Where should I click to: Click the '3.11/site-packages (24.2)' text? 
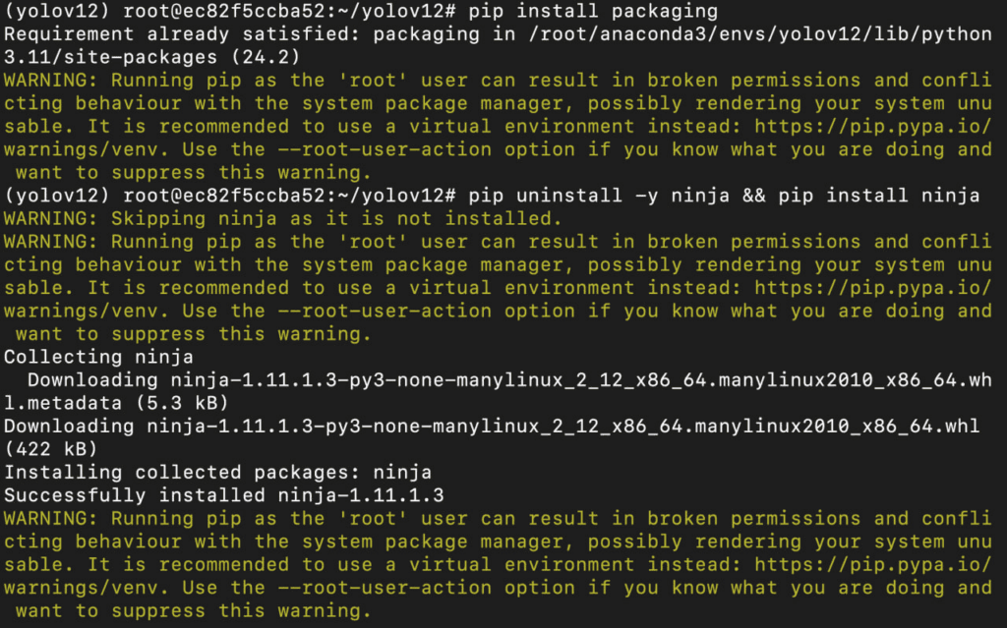(x=152, y=57)
